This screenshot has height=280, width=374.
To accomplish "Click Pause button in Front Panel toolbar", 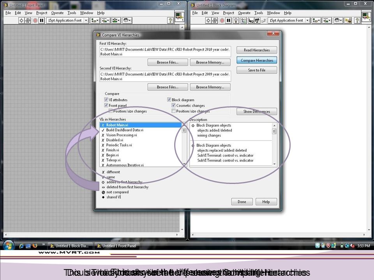I will tap(42, 21).
